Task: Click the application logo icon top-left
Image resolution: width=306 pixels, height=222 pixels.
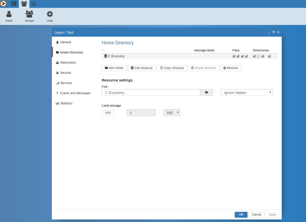Action: click(x=4, y=4)
